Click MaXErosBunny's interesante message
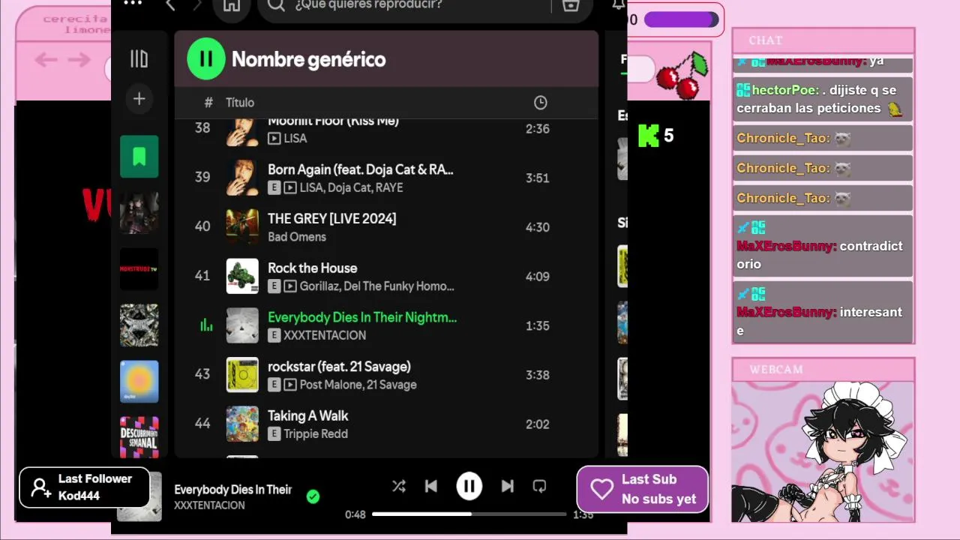Screen dimensions: 960x540 (823, 312)
